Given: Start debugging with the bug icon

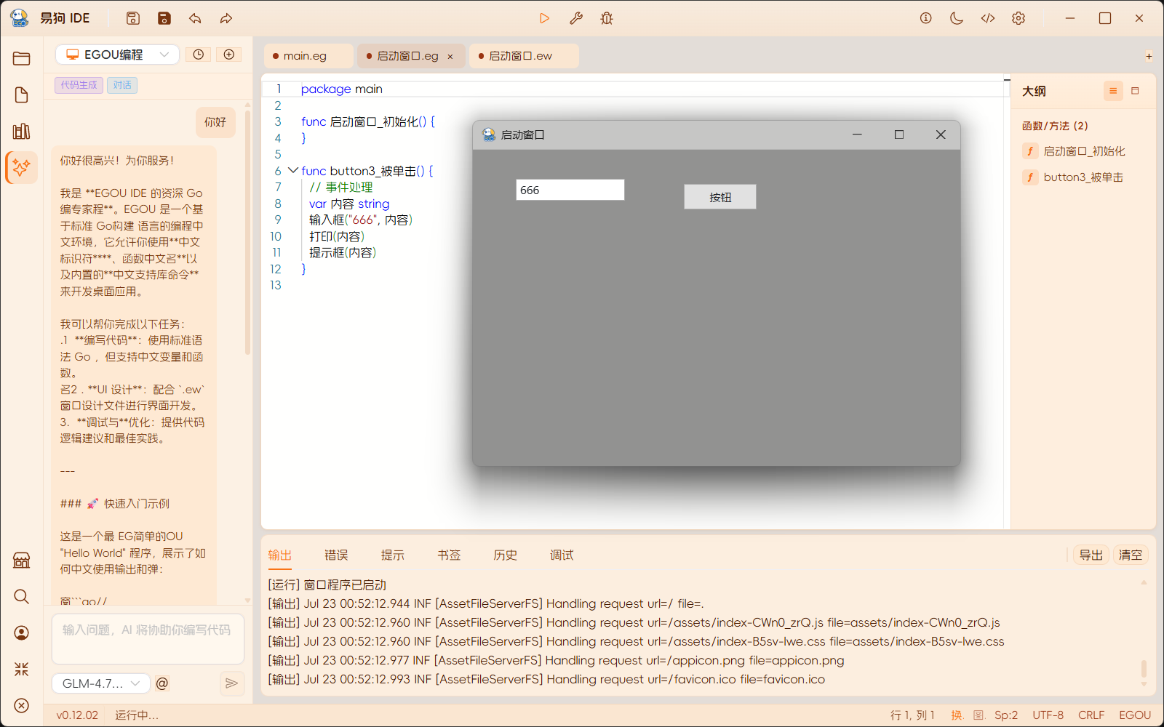Looking at the screenshot, I should pos(607,18).
